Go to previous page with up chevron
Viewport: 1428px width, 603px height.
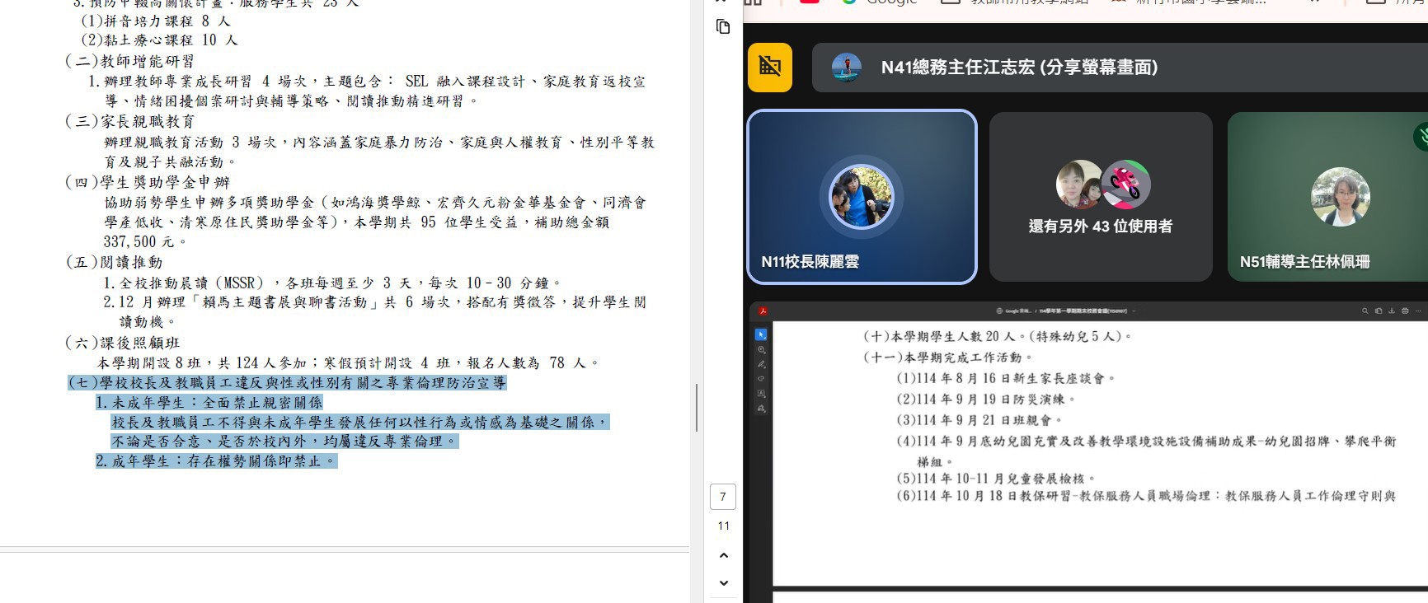point(723,555)
